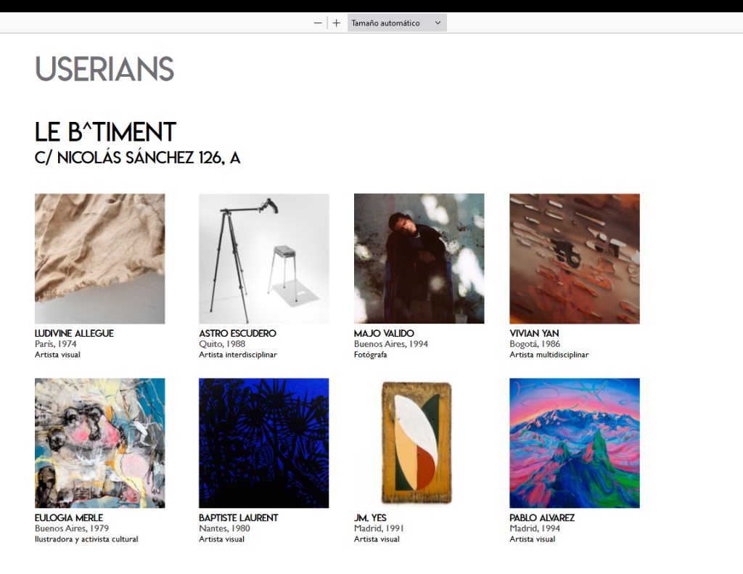
Task: Open Eulogia Merle's abstract painting thumbnail
Action: [100, 443]
